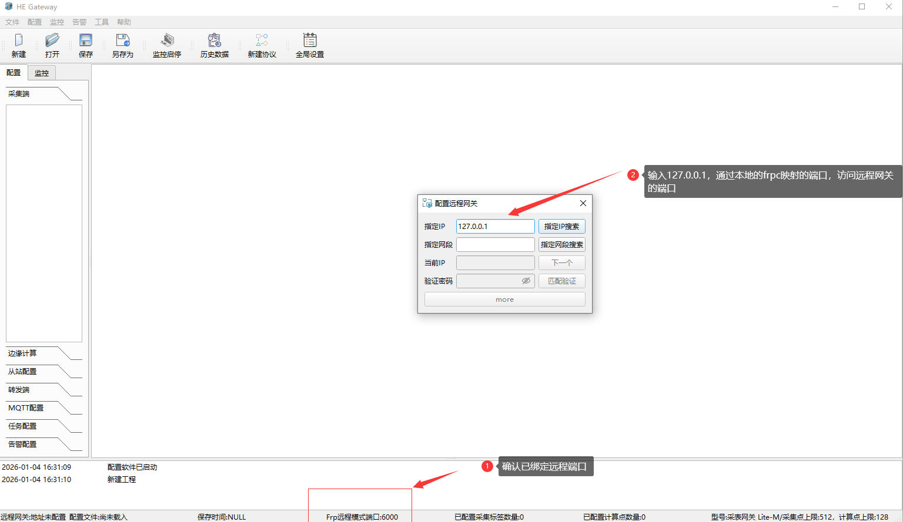Open 历史数据 history data icon
The height and width of the screenshot is (522, 903).
coord(215,41)
